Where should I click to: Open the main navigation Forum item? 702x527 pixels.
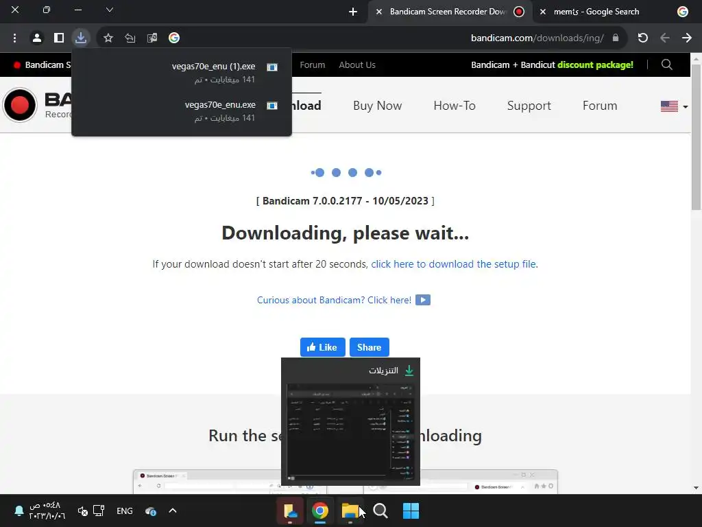599,106
